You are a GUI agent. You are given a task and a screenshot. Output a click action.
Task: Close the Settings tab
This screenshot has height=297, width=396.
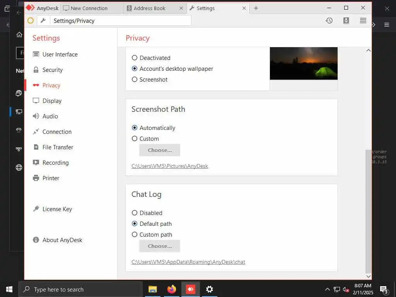pos(244,9)
